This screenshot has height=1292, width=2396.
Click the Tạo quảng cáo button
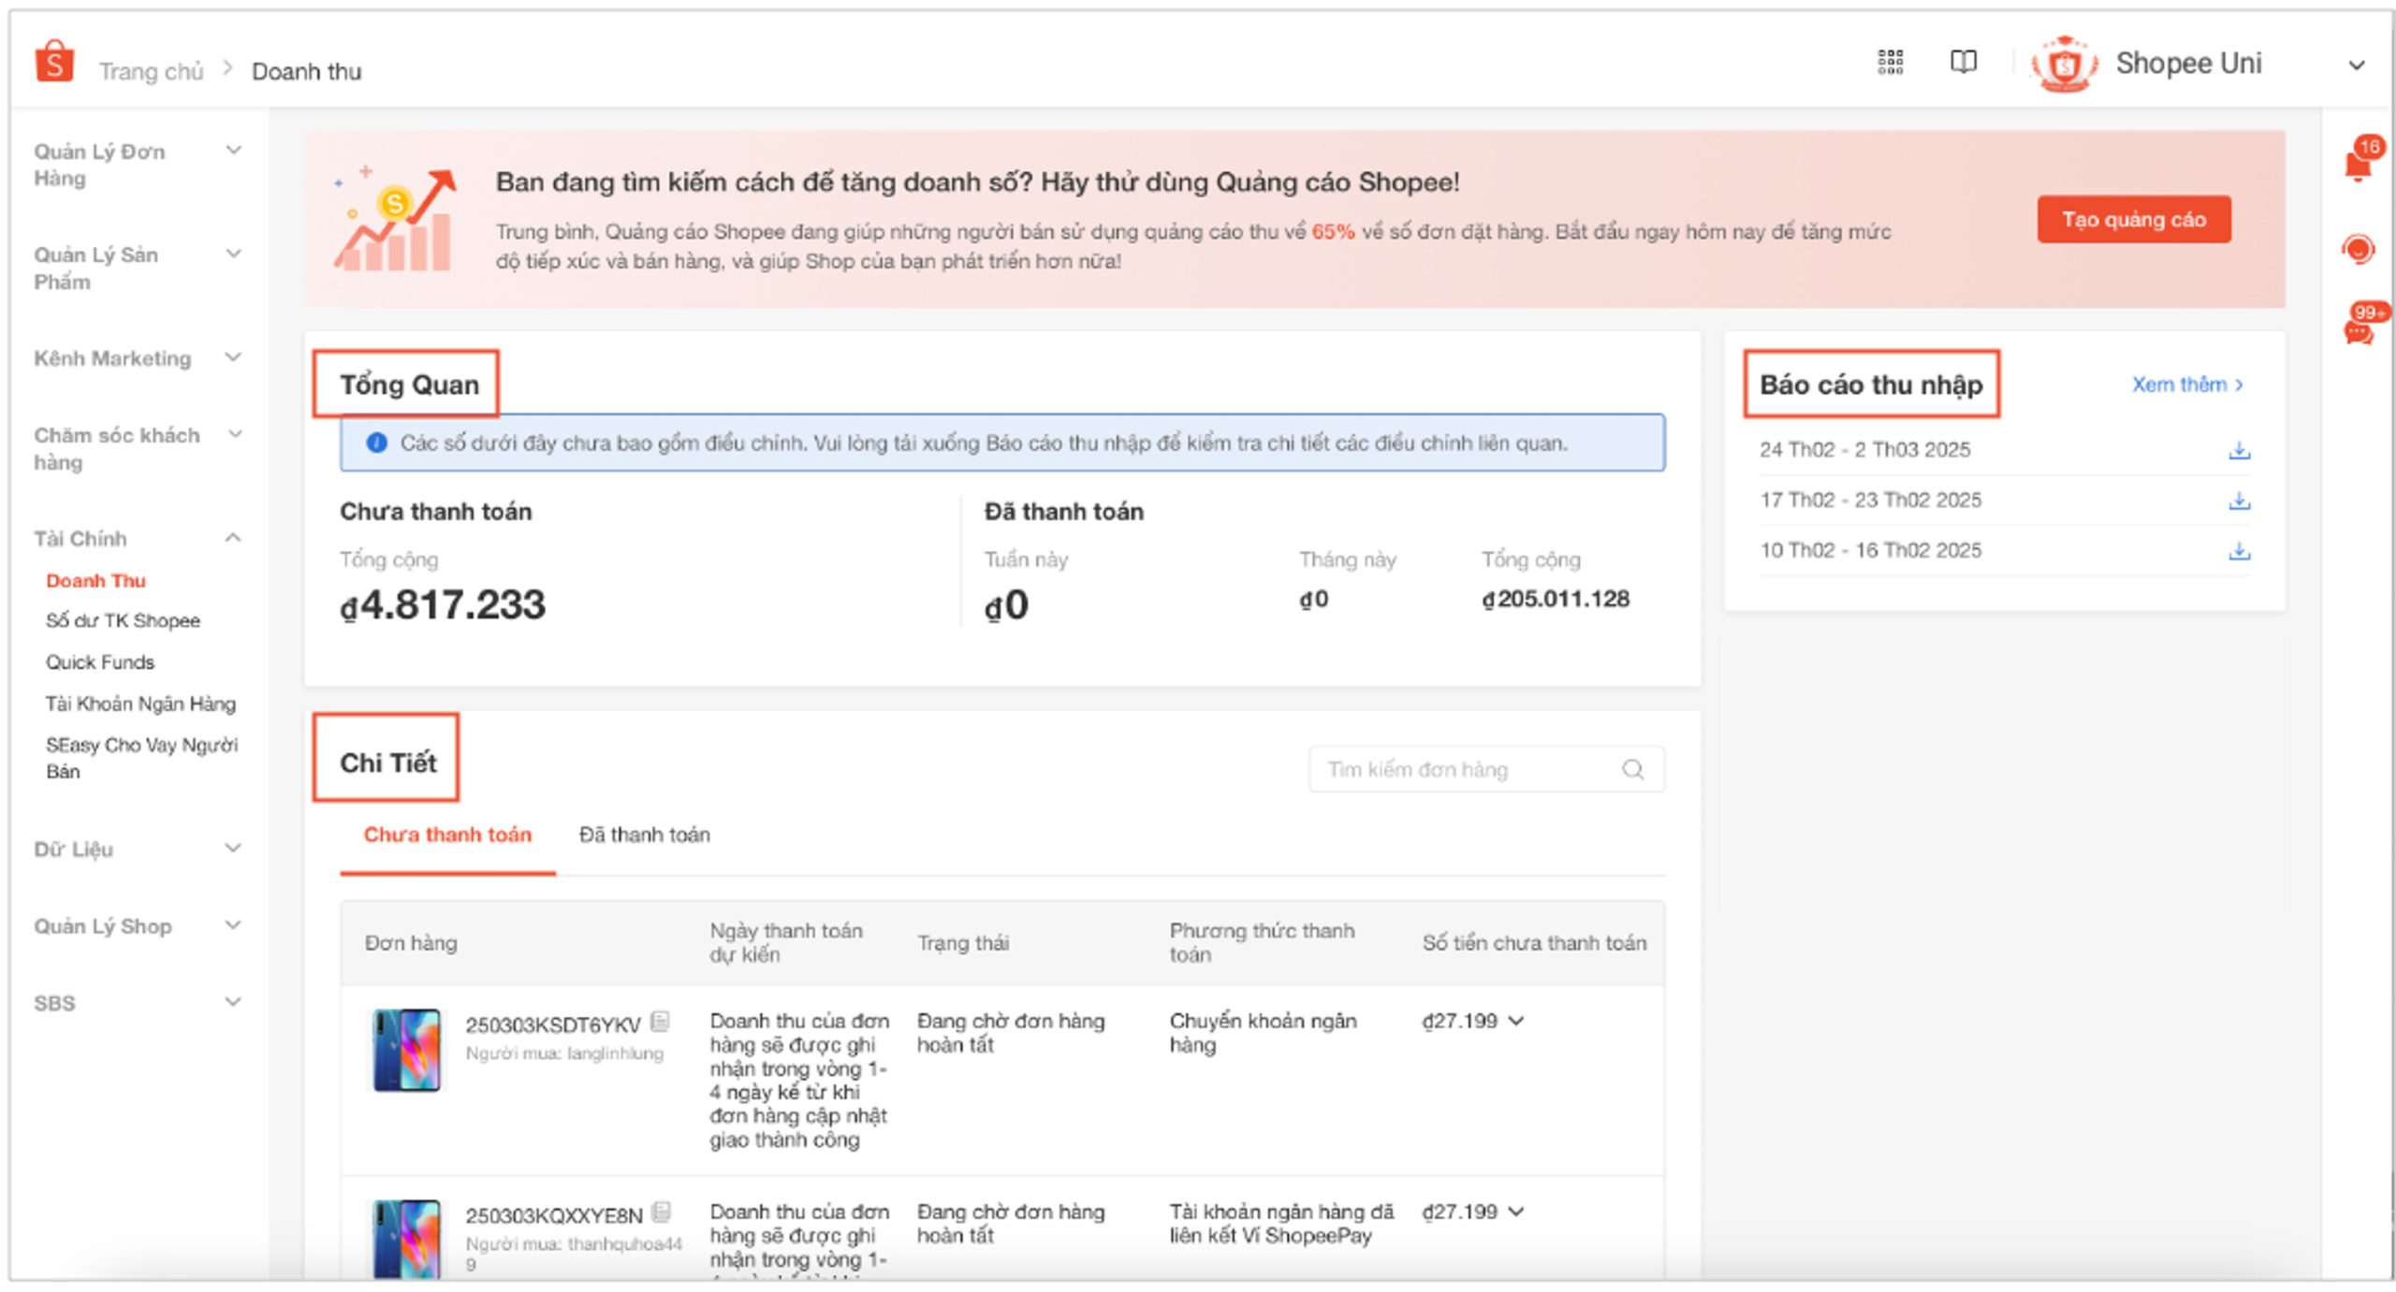(2134, 220)
